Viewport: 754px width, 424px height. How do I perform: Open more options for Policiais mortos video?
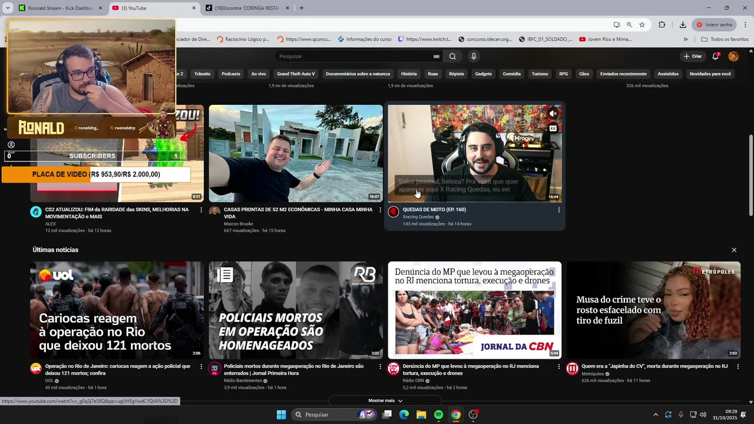380,366
